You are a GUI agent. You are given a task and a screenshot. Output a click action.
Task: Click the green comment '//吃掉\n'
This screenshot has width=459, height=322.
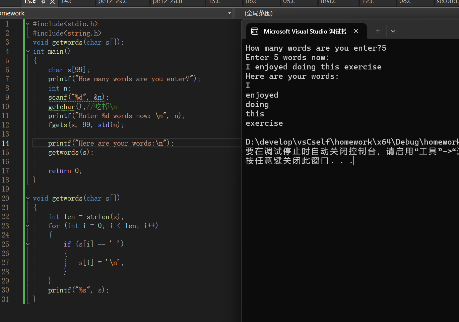102,107
